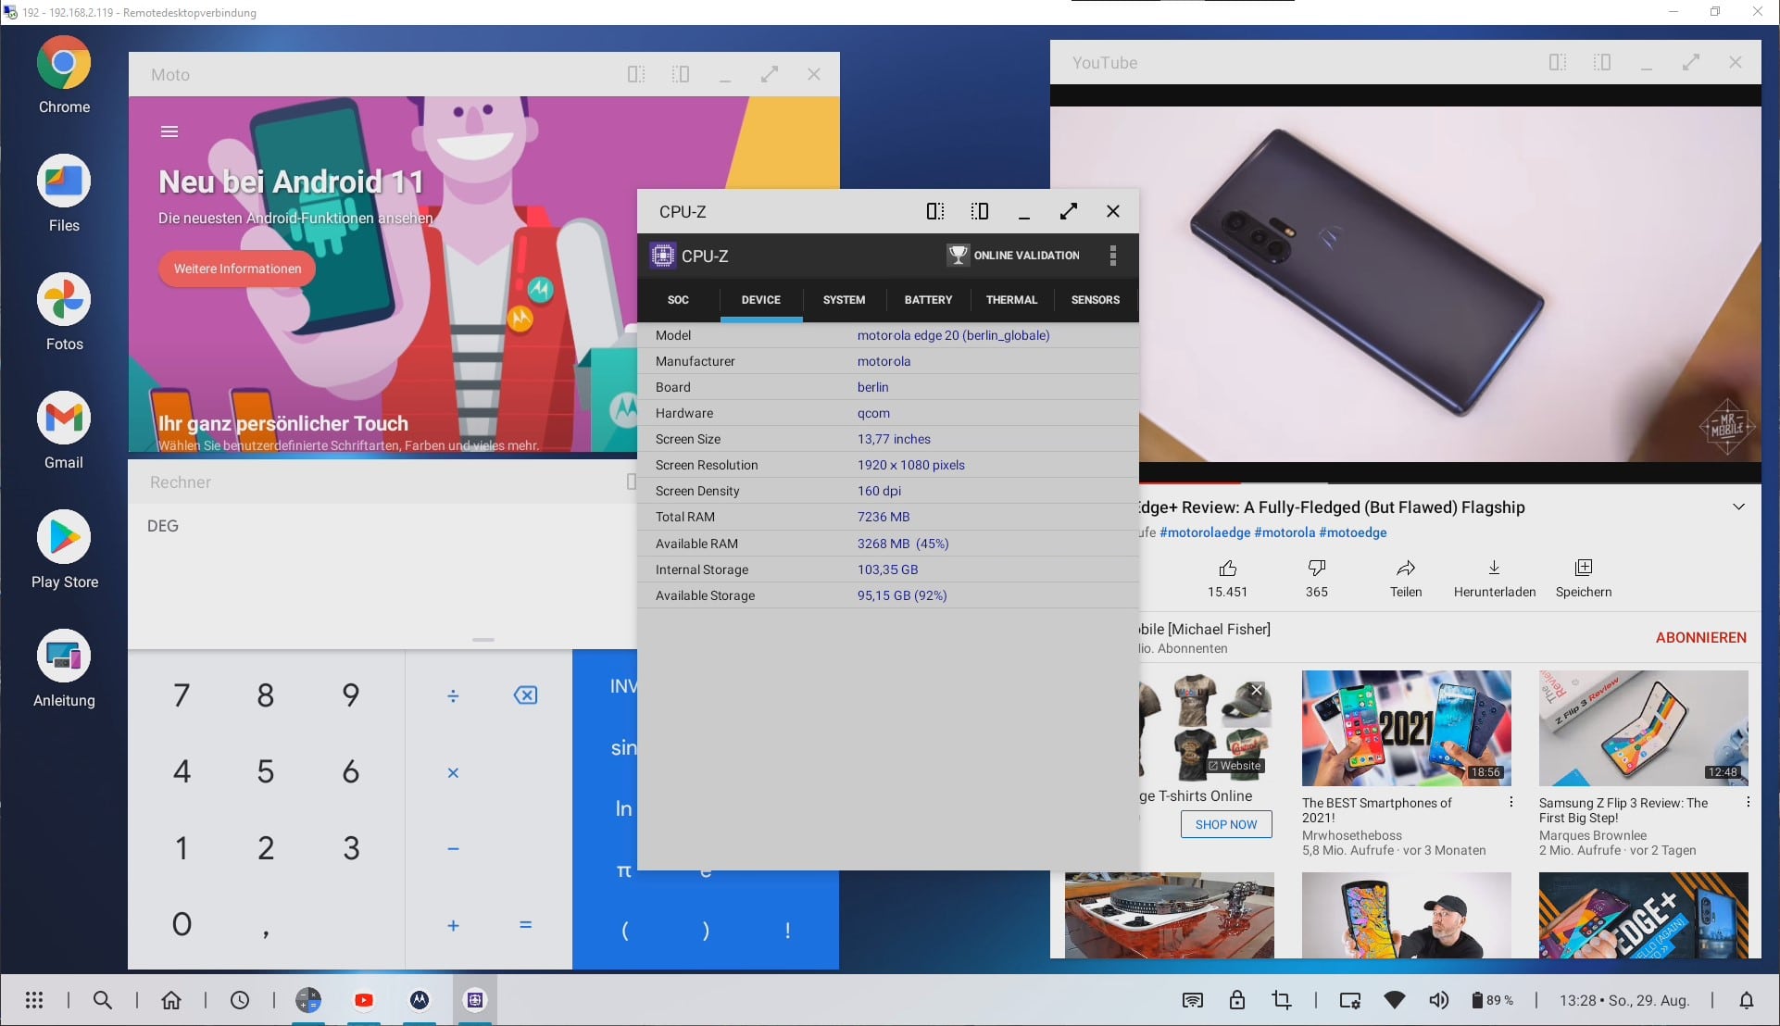
Task: Close the T-shirt ad with X
Action: click(1257, 690)
